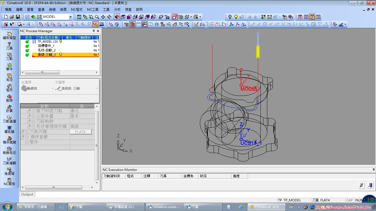This screenshot has height=211, width=376.
Task: Click the 後處理 post process icon
Action: [x=9, y=171]
